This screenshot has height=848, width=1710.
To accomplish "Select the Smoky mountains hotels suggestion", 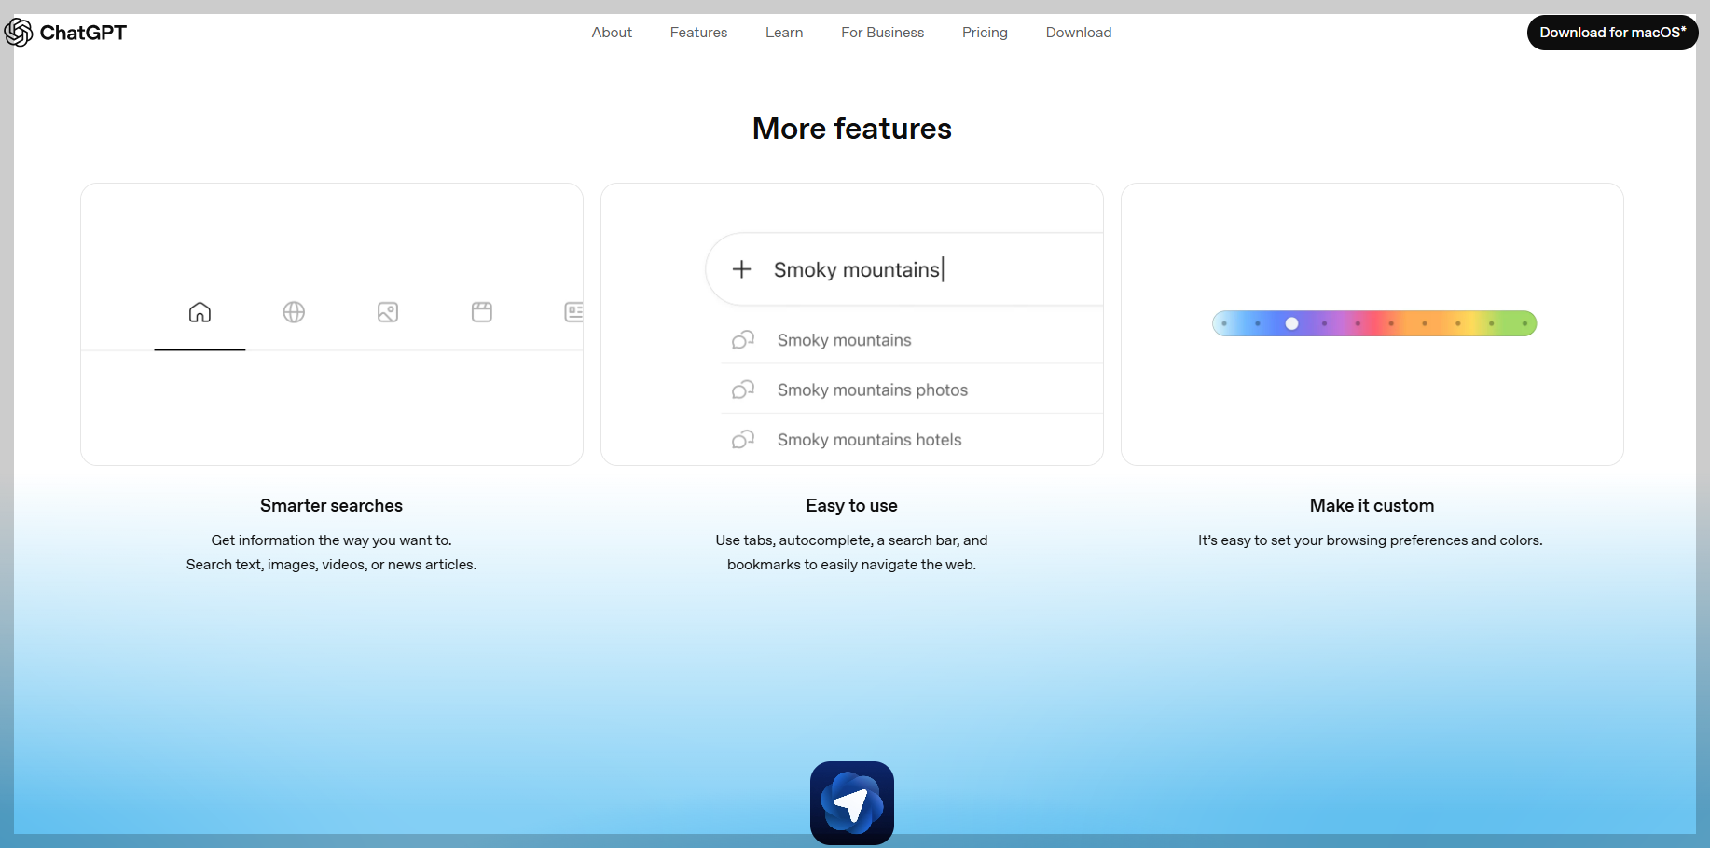I will point(869,439).
